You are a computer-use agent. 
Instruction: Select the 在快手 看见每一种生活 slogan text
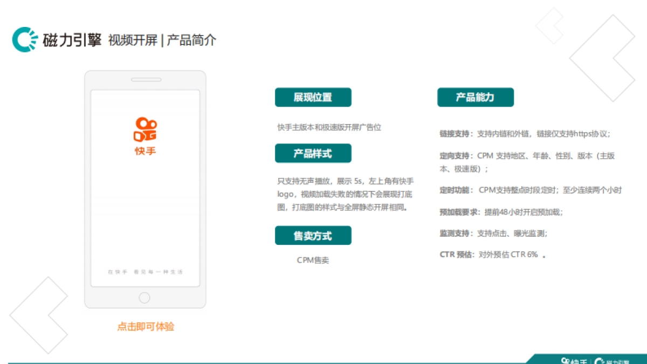tap(144, 272)
